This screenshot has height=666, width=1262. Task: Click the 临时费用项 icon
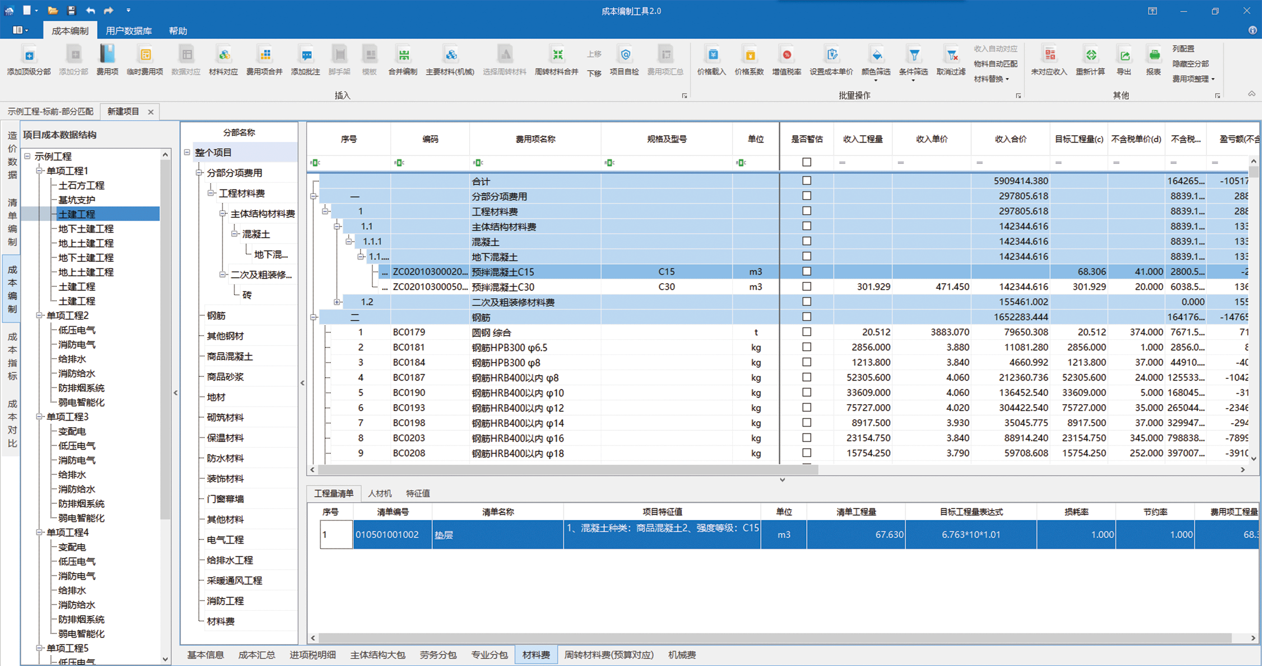[145, 55]
